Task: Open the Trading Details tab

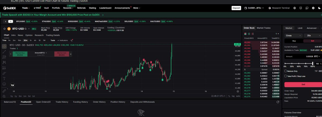Action: pyautogui.click(x=53, y=35)
